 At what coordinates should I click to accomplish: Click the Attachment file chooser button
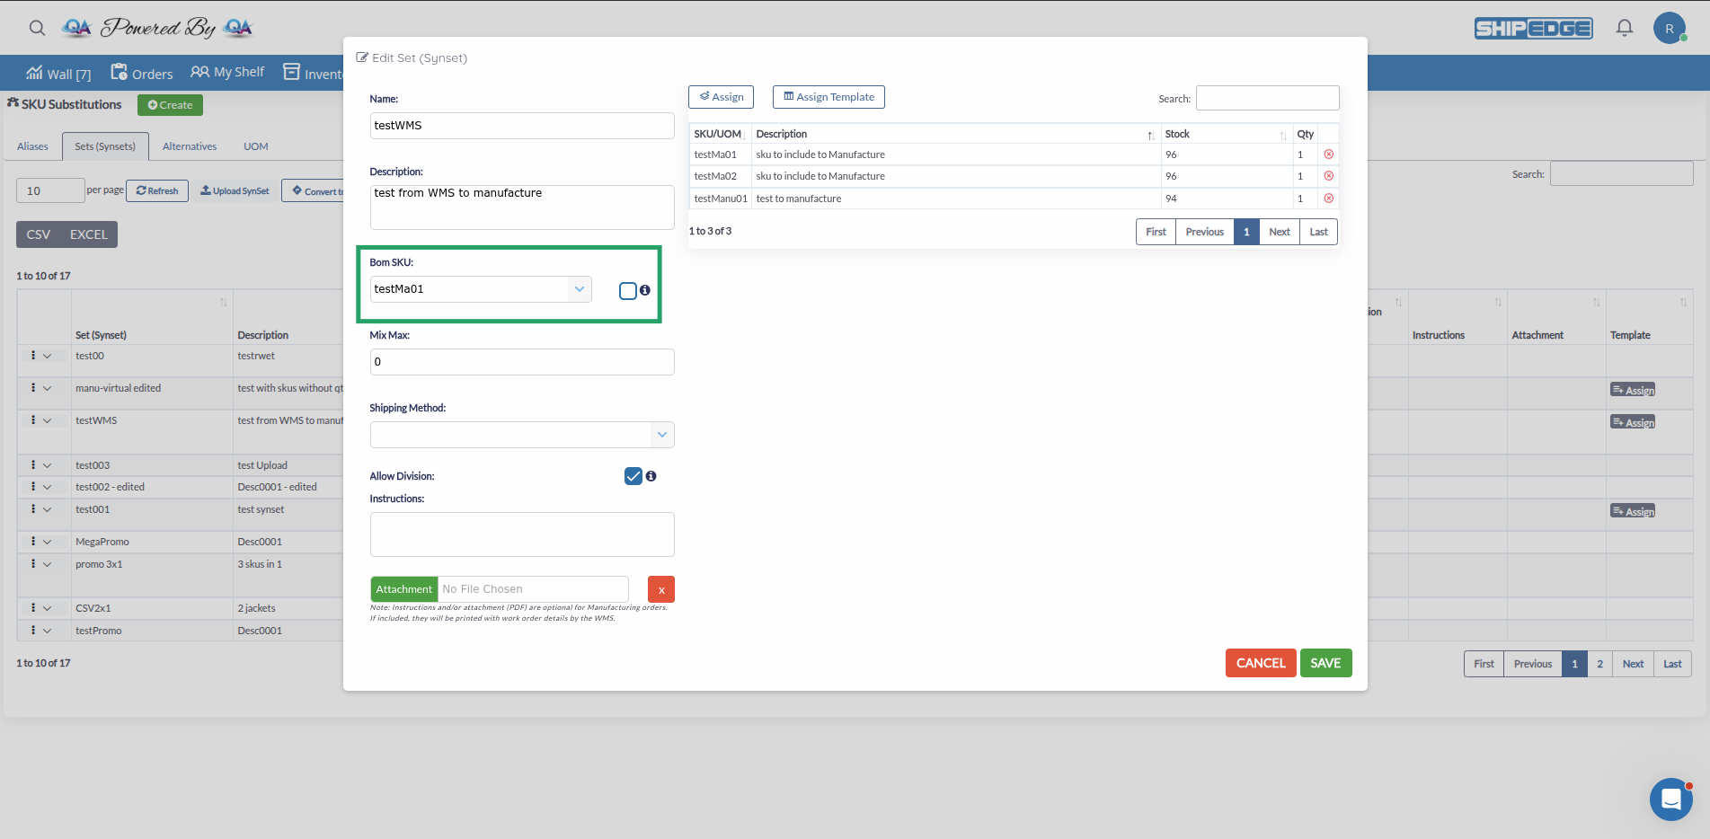[x=403, y=589]
